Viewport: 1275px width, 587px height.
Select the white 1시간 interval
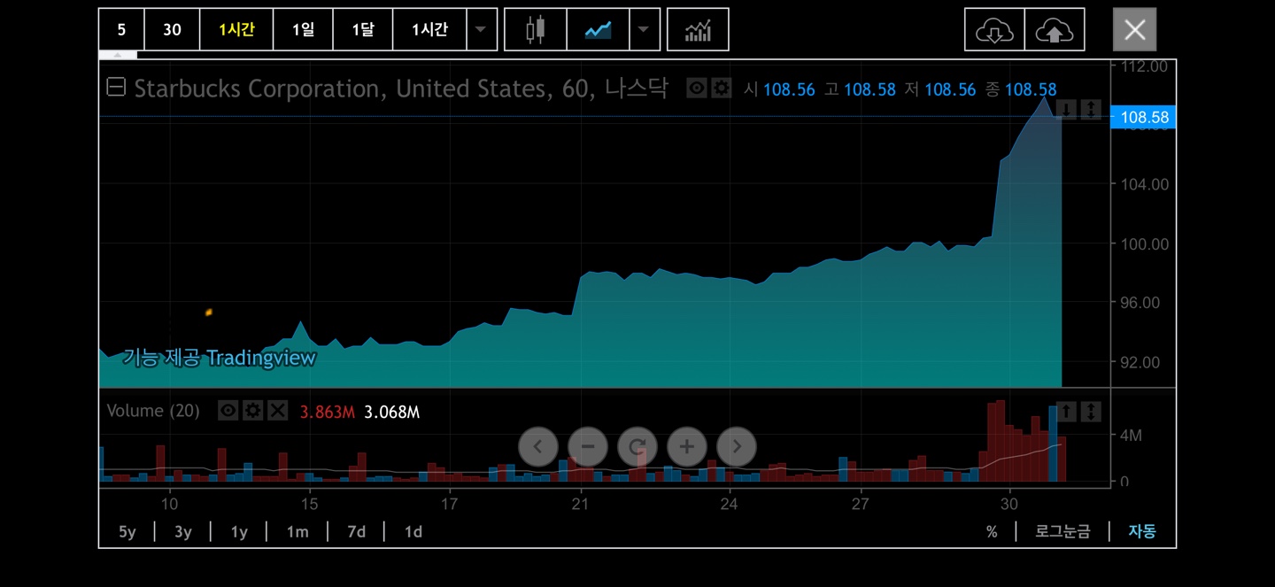coord(429,29)
